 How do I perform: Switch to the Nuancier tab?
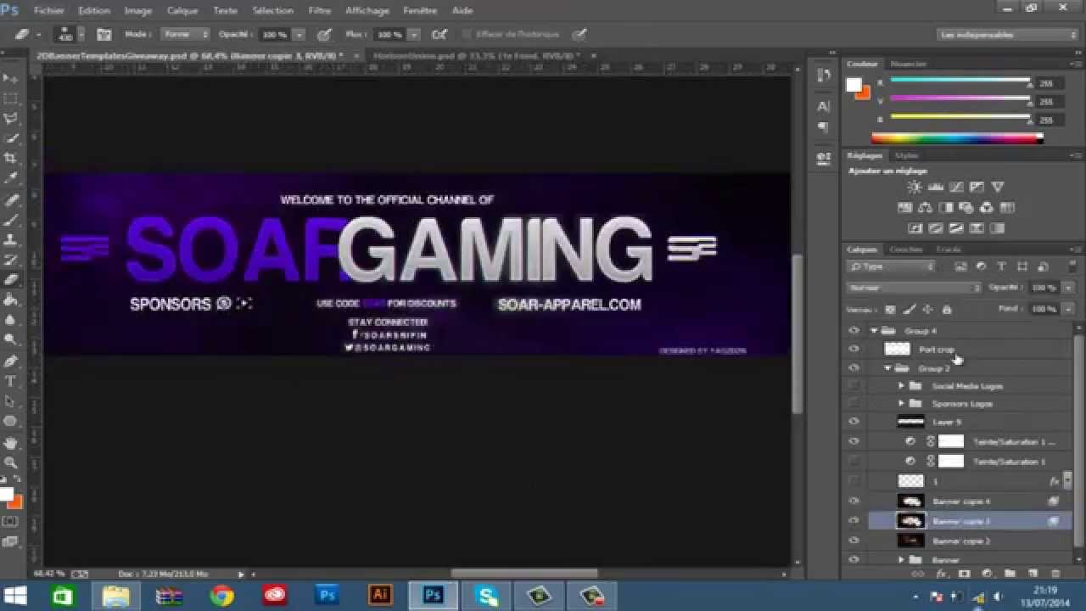[909, 64]
